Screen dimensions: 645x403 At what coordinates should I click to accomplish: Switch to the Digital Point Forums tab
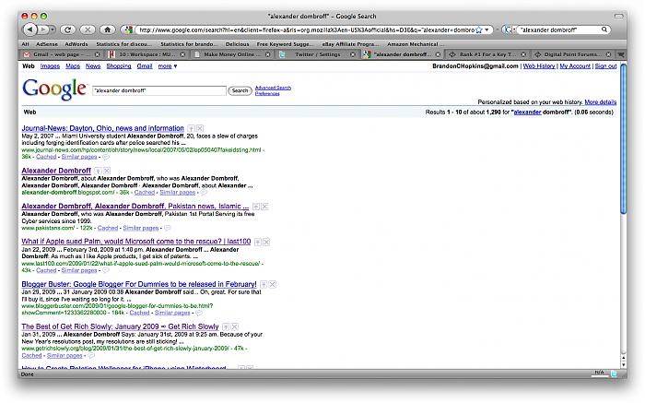coord(571,54)
